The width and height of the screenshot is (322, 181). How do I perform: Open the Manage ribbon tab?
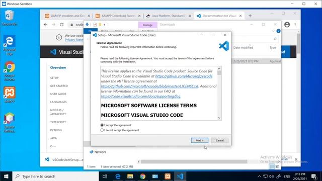(x=147, y=25)
